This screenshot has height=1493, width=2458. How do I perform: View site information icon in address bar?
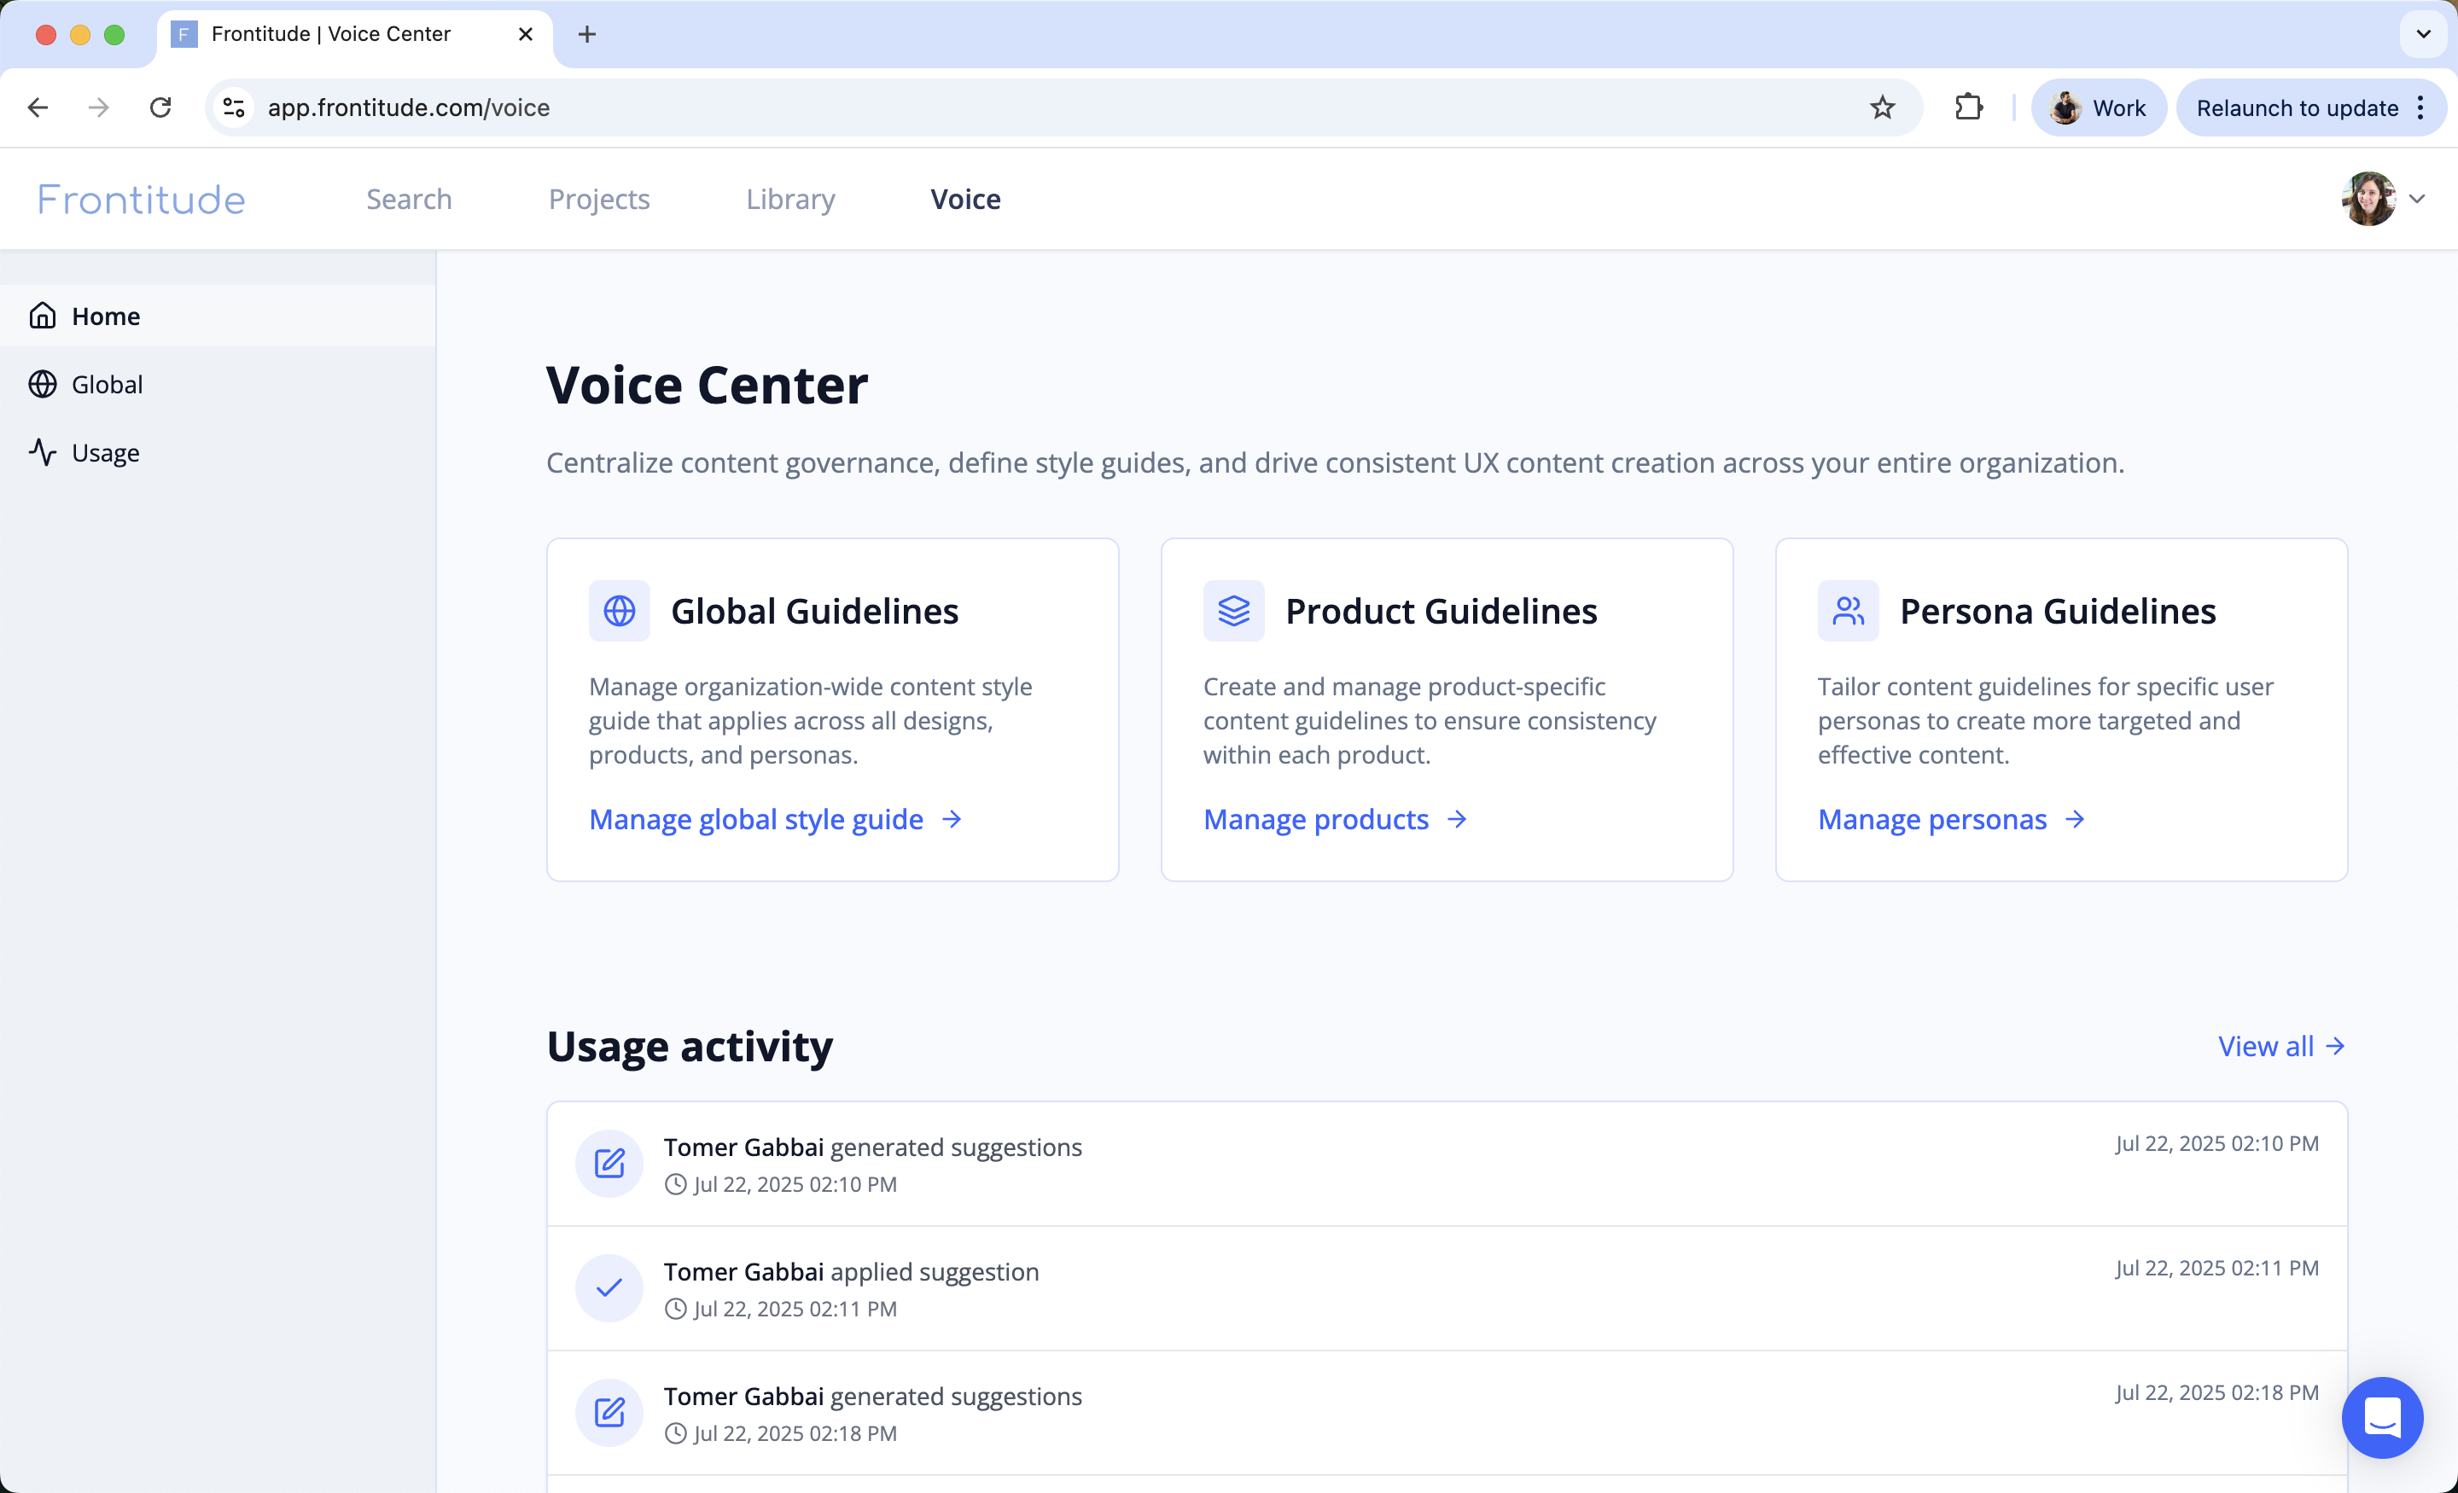point(234,107)
